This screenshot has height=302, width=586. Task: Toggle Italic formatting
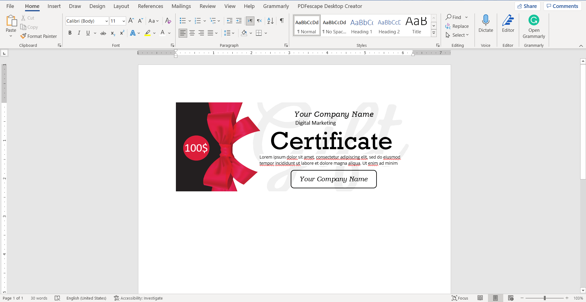pyautogui.click(x=79, y=33)
